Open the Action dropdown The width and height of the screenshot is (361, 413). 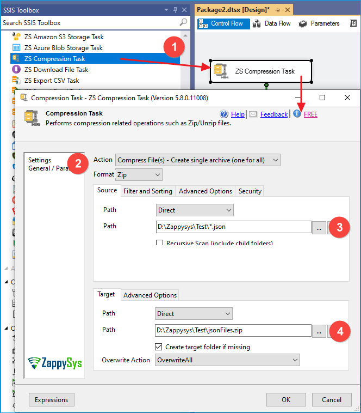(x=198, y=160)
